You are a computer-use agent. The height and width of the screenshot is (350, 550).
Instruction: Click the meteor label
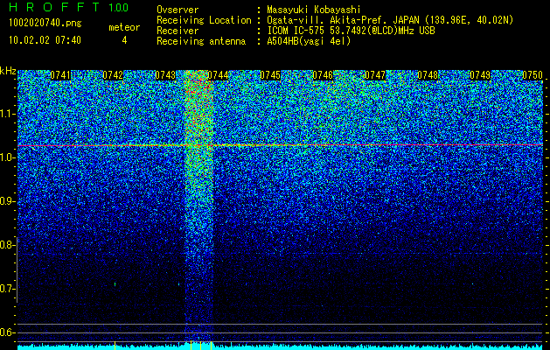[124, 27]
